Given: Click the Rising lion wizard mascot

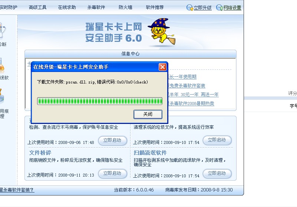Looking at the screenshot, I should pyautogui.click(x=162, y=32).
